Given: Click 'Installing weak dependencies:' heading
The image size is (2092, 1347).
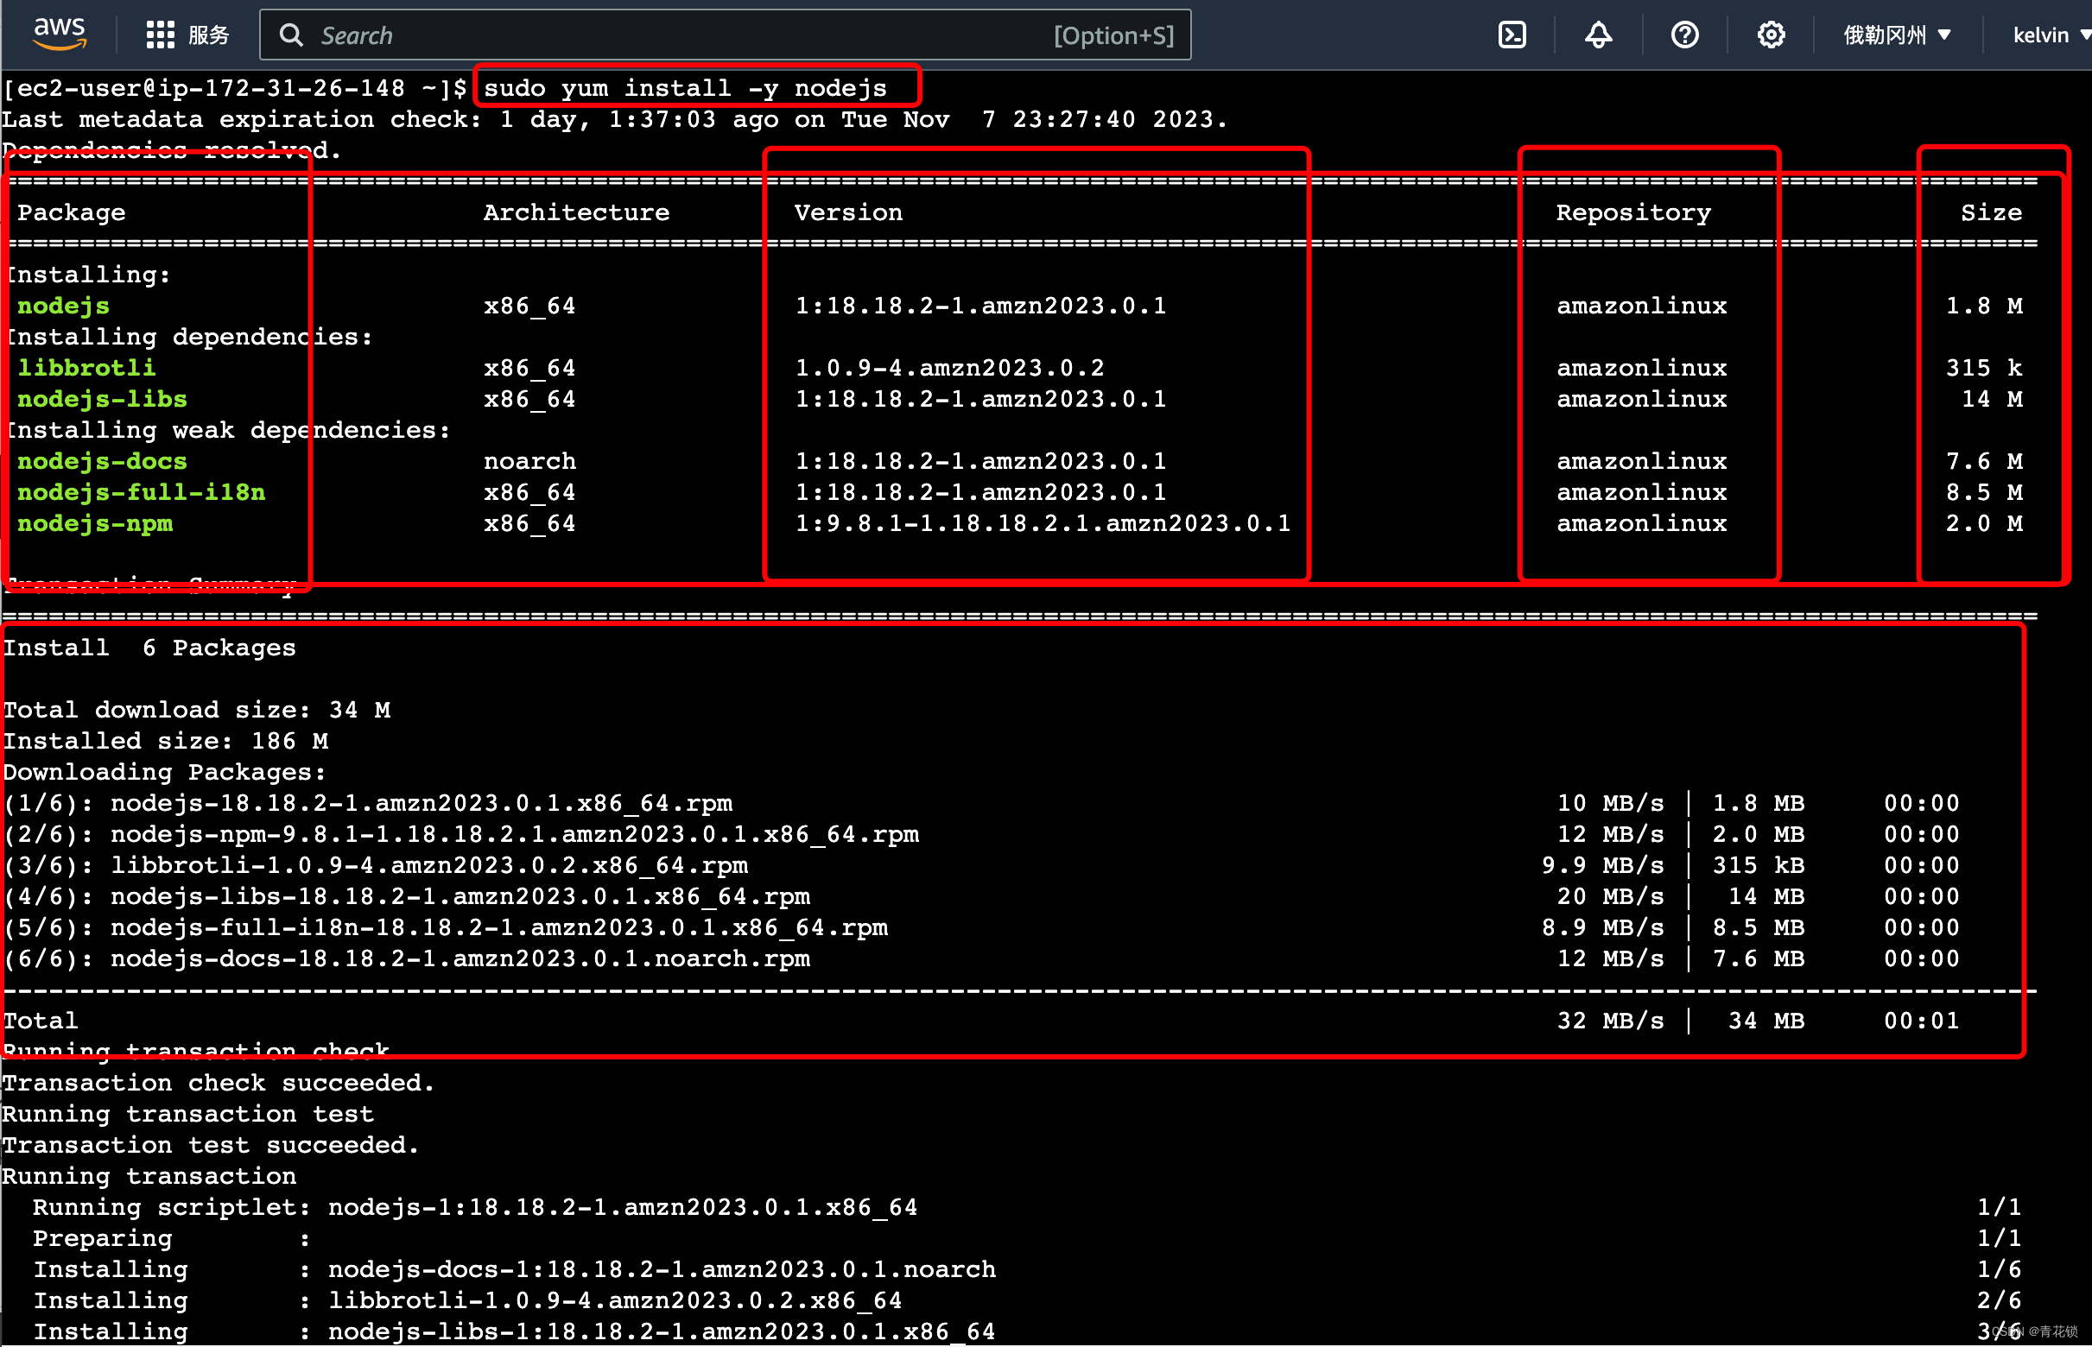Looking at the screenshot, I should coord(228,430).
